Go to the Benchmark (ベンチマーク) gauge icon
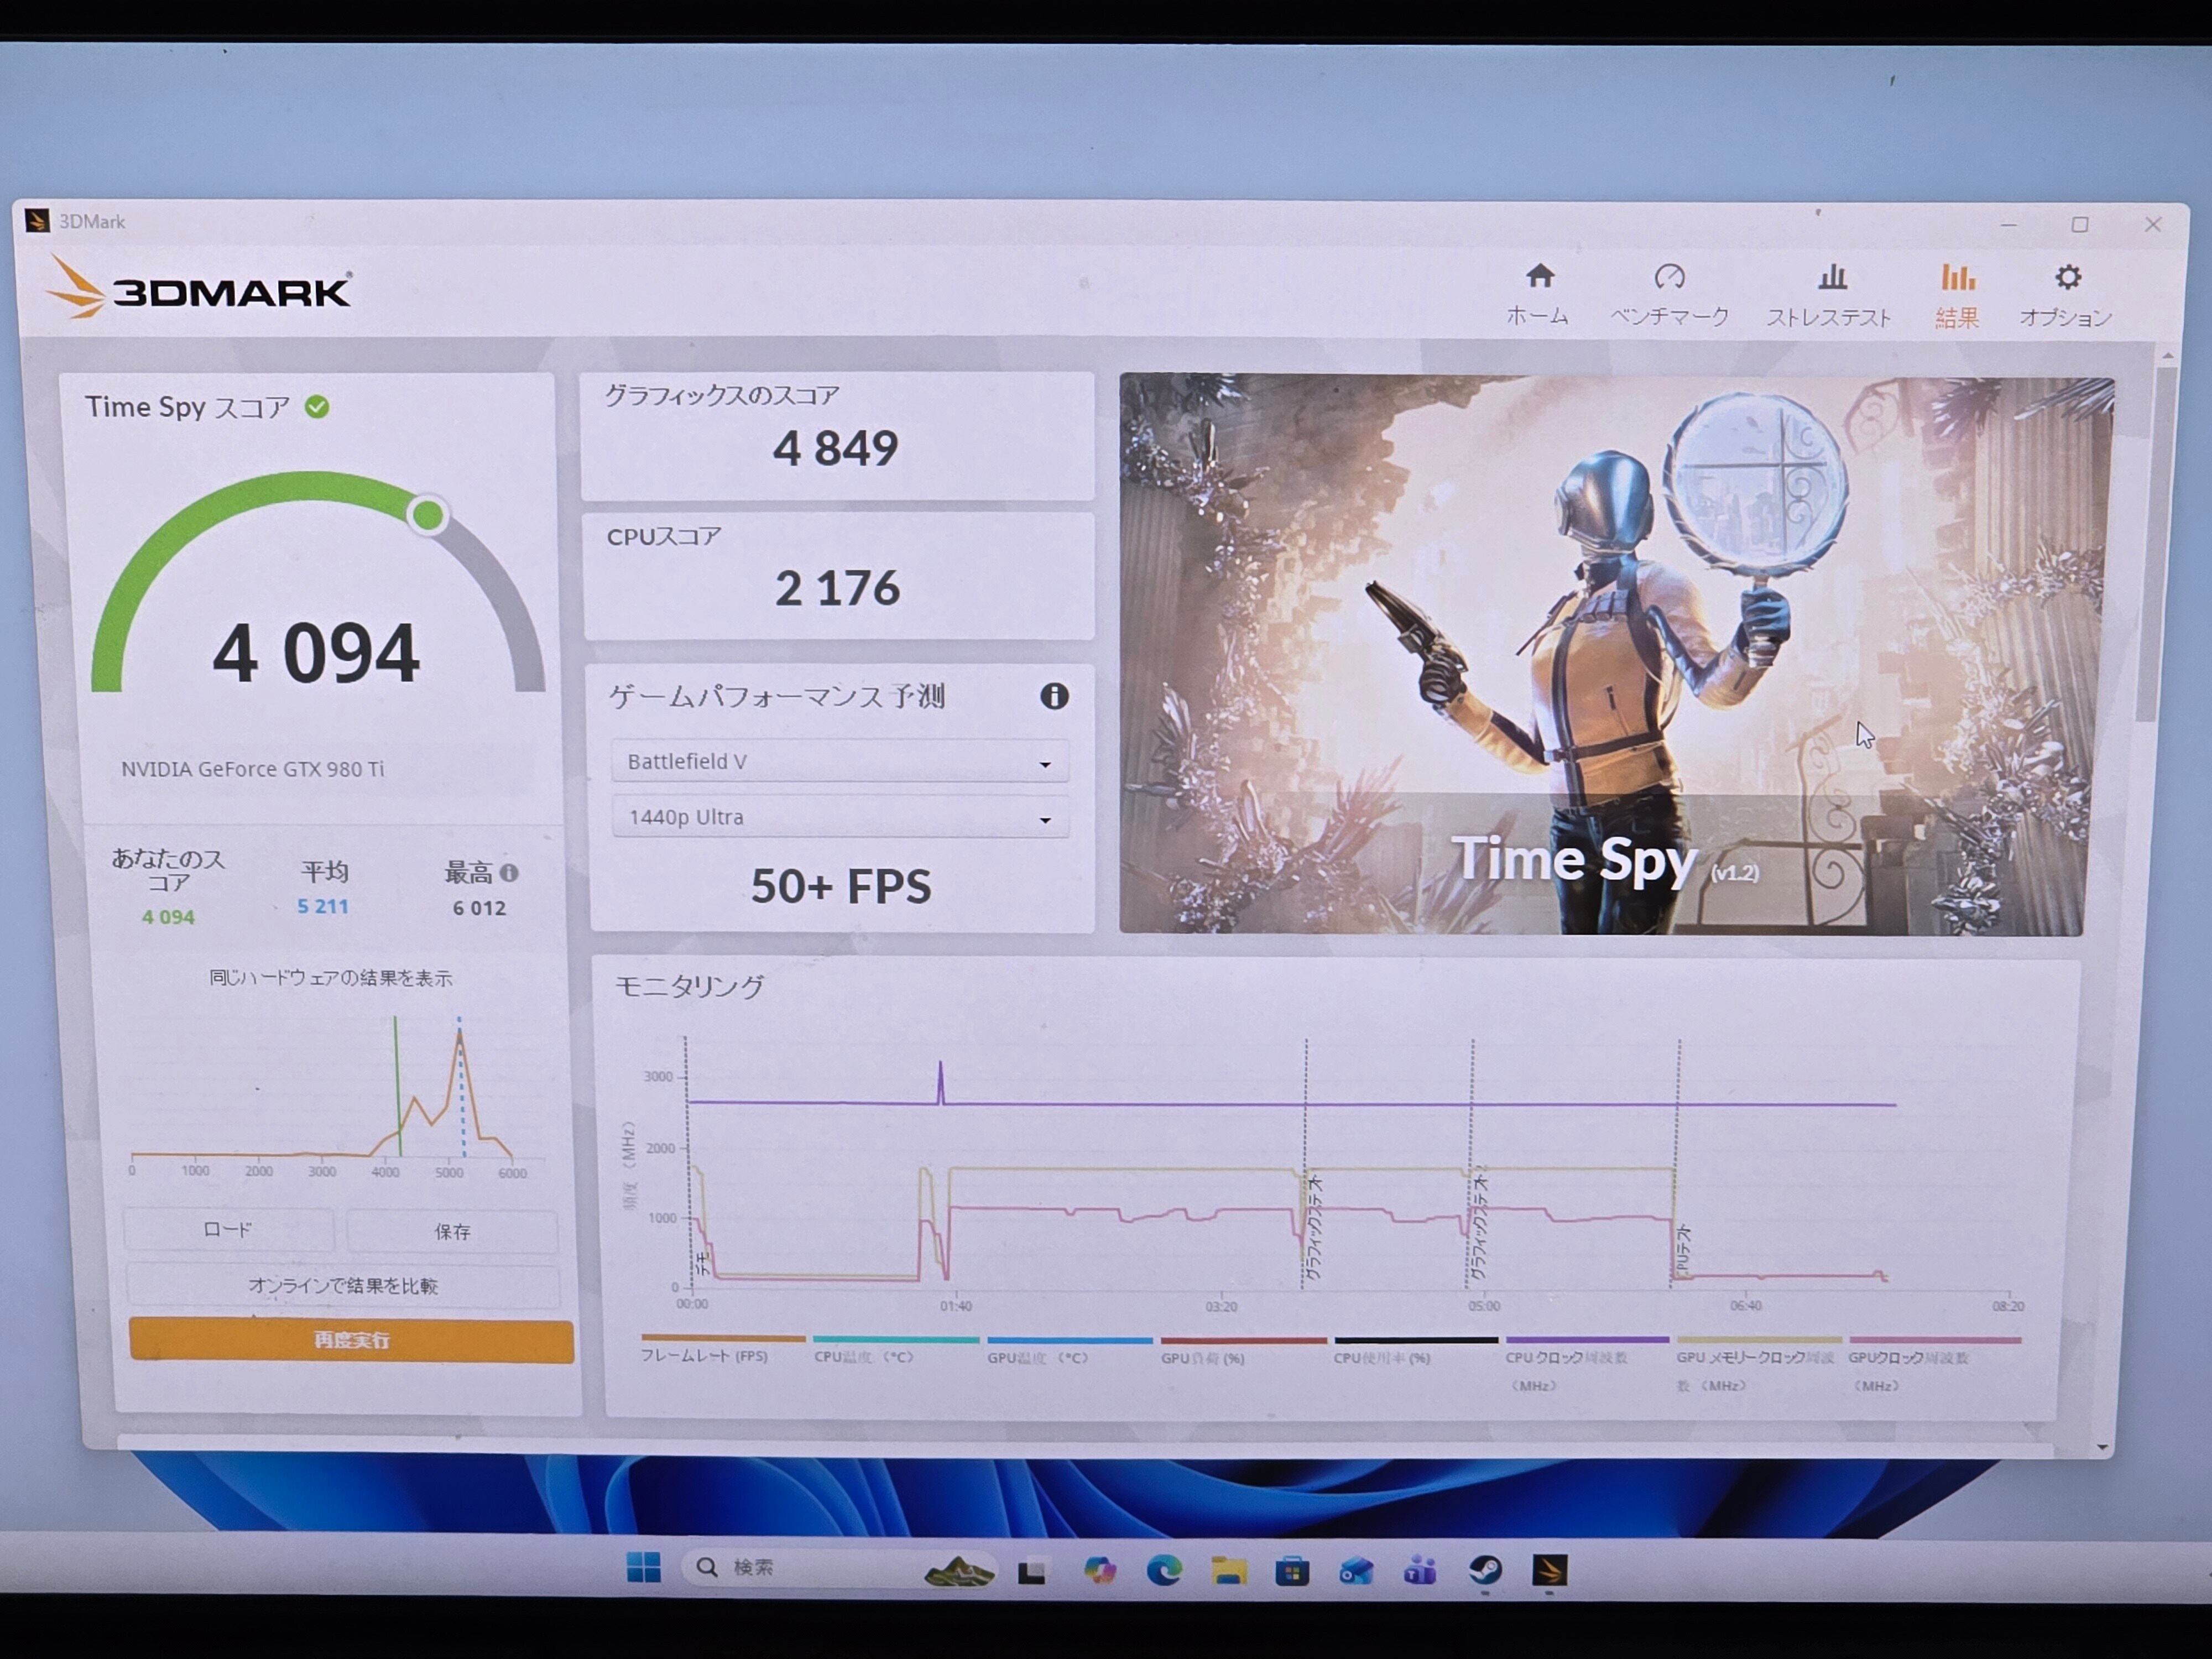The height and width of the screenshot is (1659, 2212). (1669, 277)
